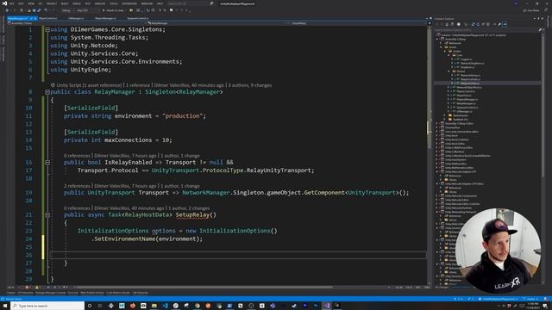
Task: Click the Visual Studio Code taskbar icon
Action: click(165, 306)
